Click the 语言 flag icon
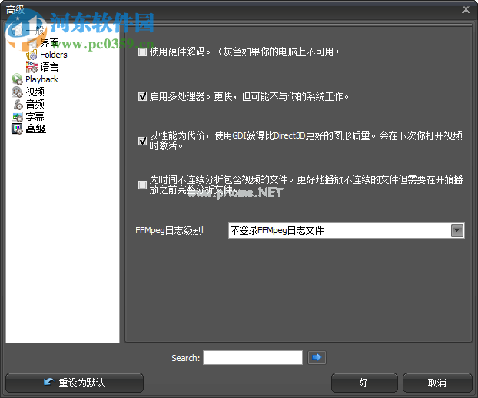 point(32,67)
